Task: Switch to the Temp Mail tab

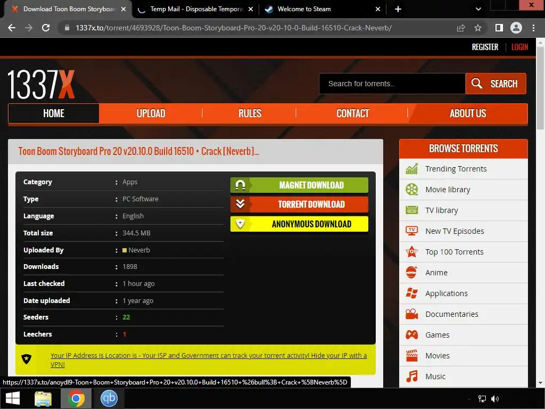Action: point(196,9)
